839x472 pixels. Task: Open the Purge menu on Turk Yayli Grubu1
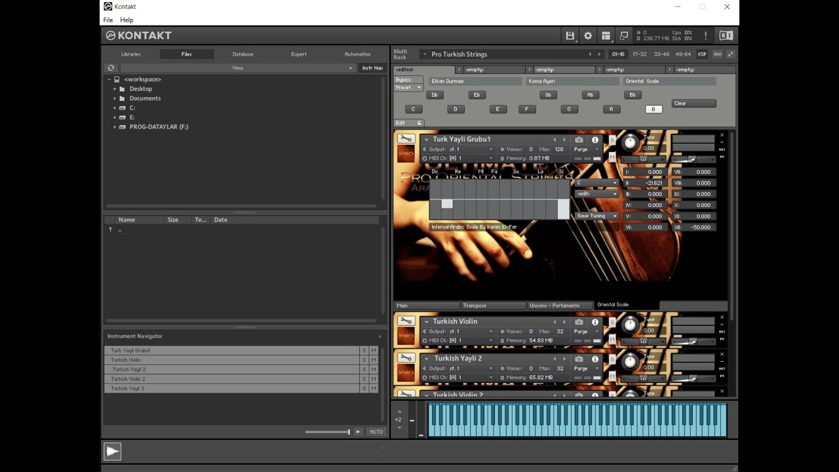[x=587, y=149]
